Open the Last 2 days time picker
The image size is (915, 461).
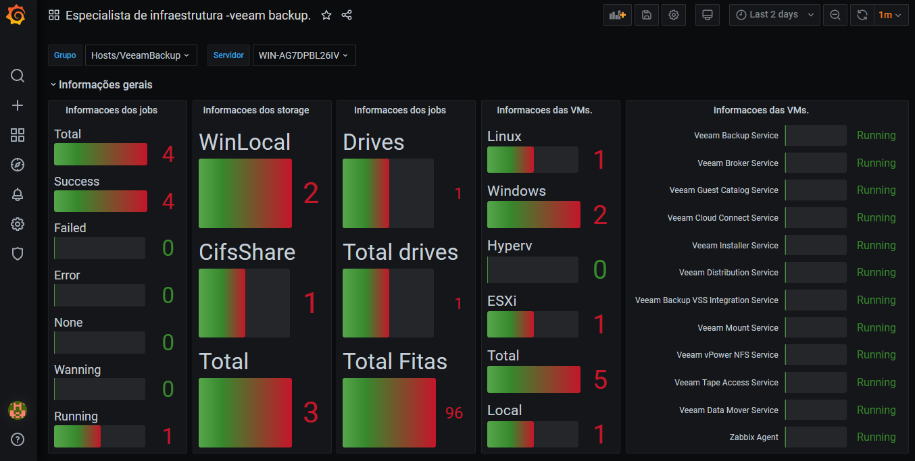pyautogui.click(x=774, y=15)
